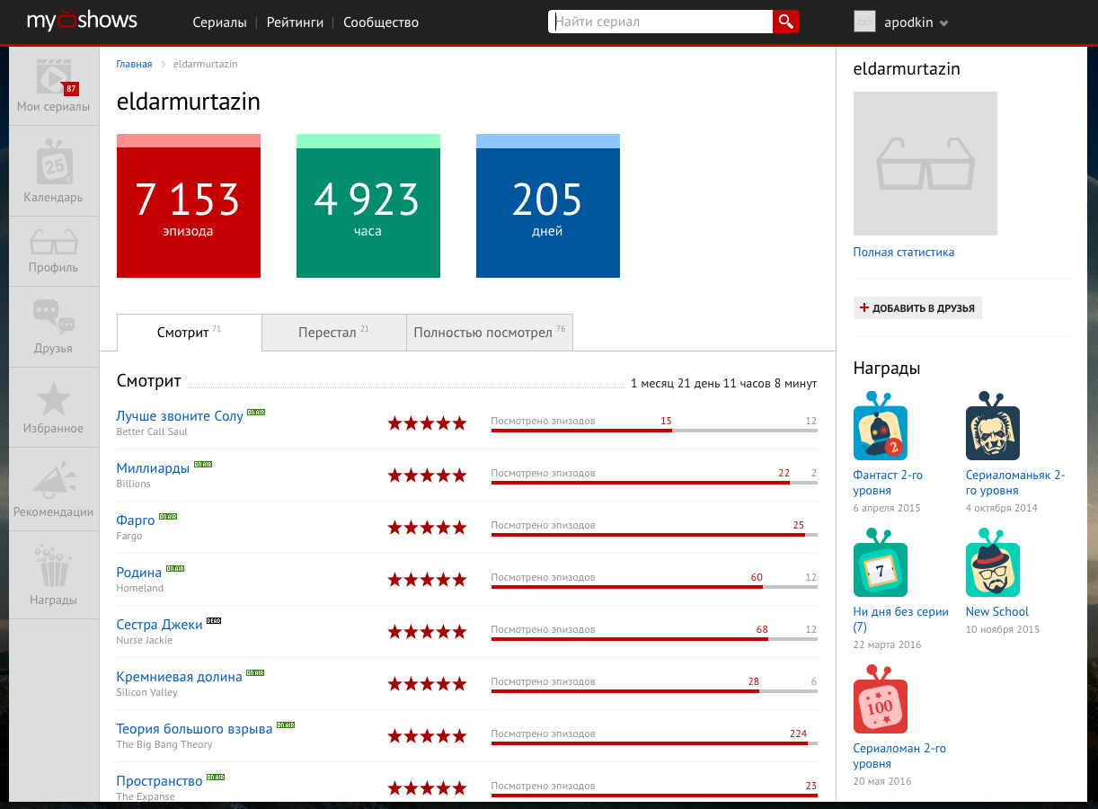Open the Теория большого взрыва show link
1098x809 pixels.
point(194,729)
